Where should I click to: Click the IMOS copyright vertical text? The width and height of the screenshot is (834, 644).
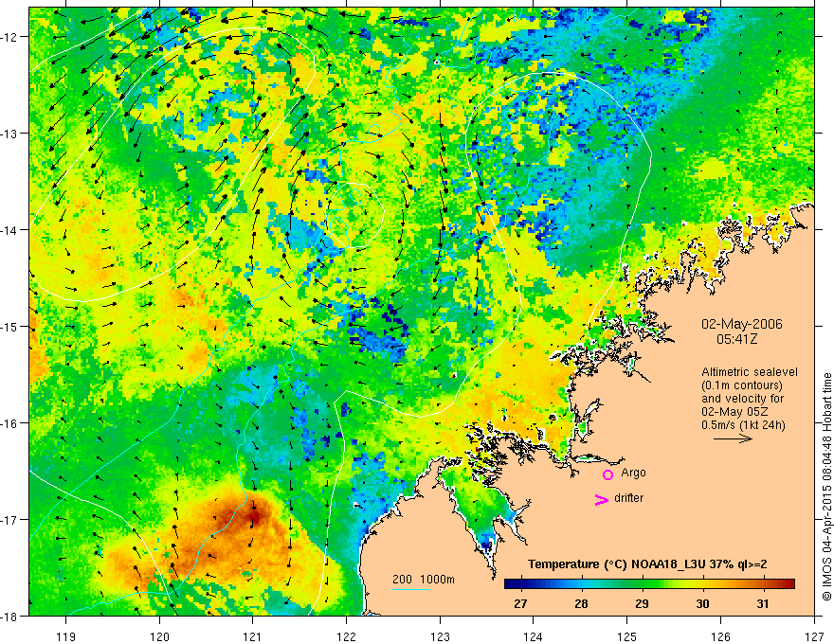(x=827, y=487)
